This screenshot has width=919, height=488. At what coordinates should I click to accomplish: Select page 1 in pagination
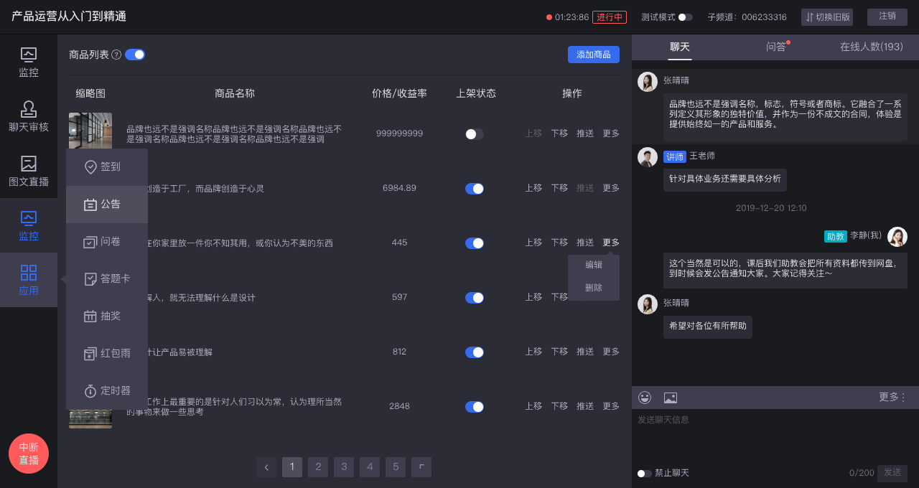click(292, 467)
